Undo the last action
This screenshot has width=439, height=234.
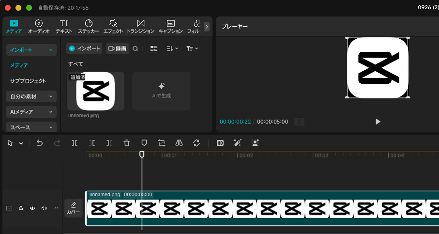(40, 143)
